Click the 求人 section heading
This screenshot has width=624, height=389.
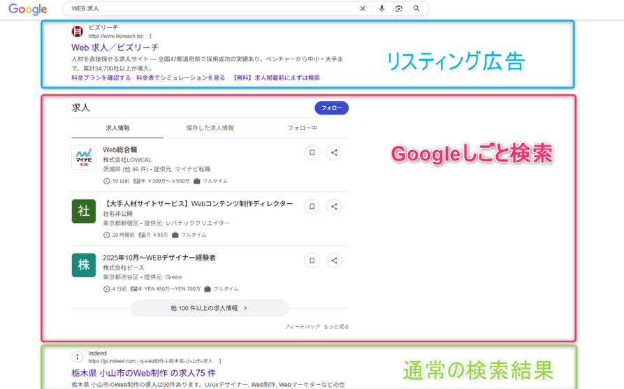81,108
